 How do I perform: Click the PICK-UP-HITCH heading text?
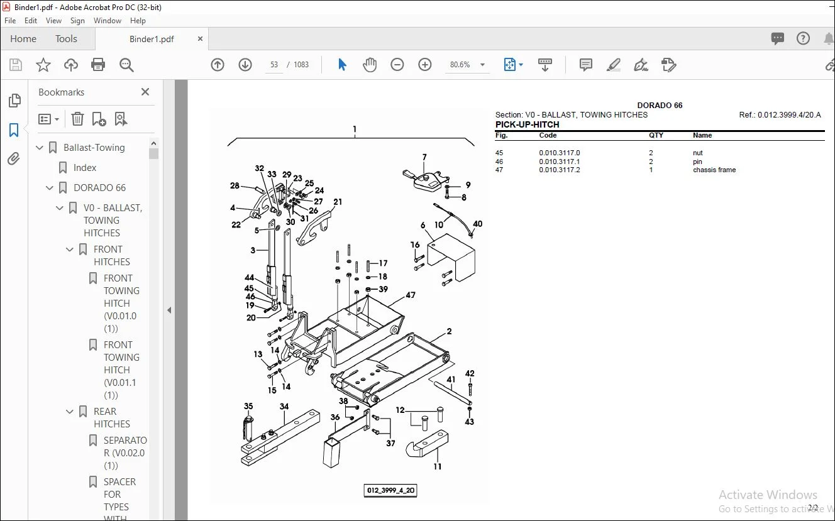527,124
